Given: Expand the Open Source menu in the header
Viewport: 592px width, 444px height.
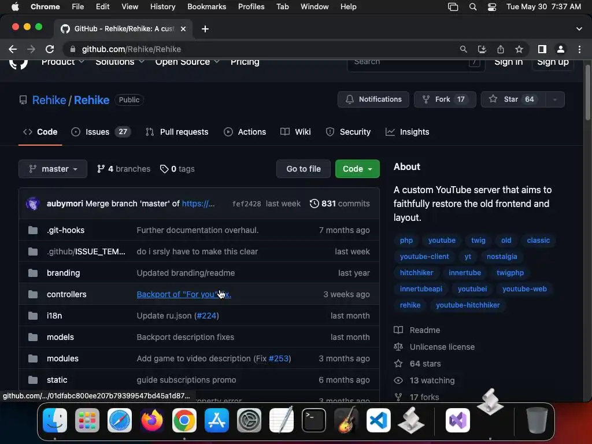Looking at the screenshot, I should (x=187, y=62).
